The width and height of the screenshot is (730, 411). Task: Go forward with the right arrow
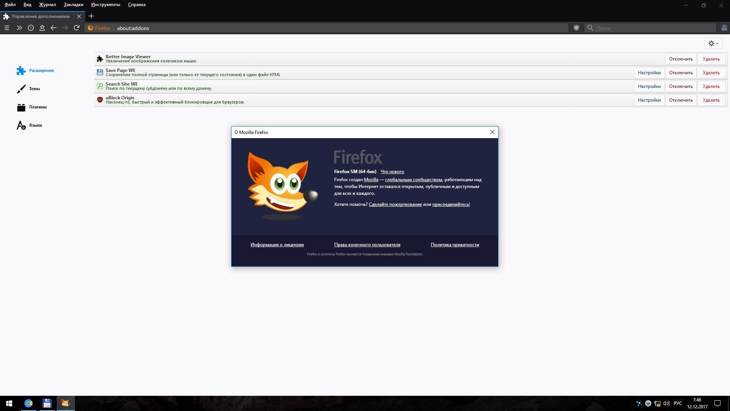(x=65, y=28)
